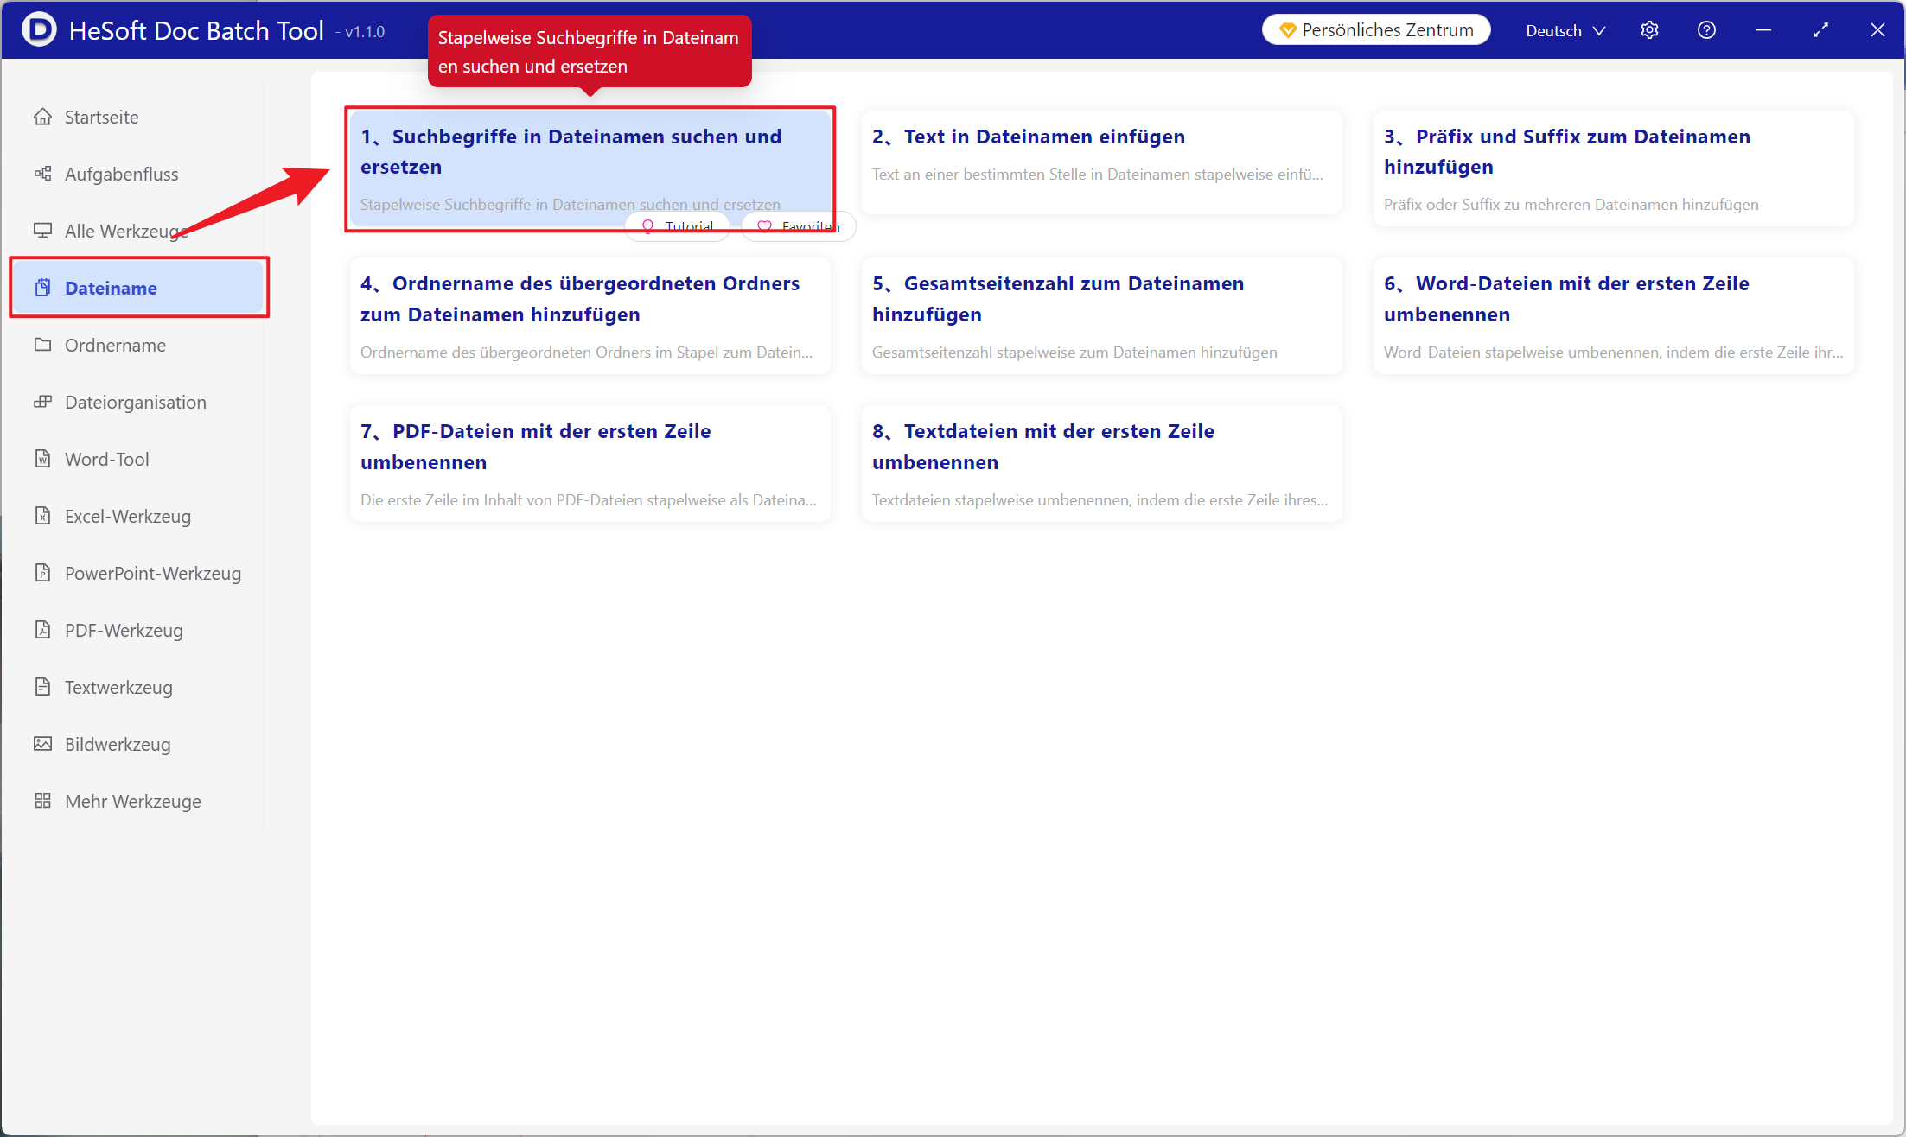This screenshot has height=1137, width=1906.
Task: Open the Tutorial button under tool 1
Action: coord(678,226)
